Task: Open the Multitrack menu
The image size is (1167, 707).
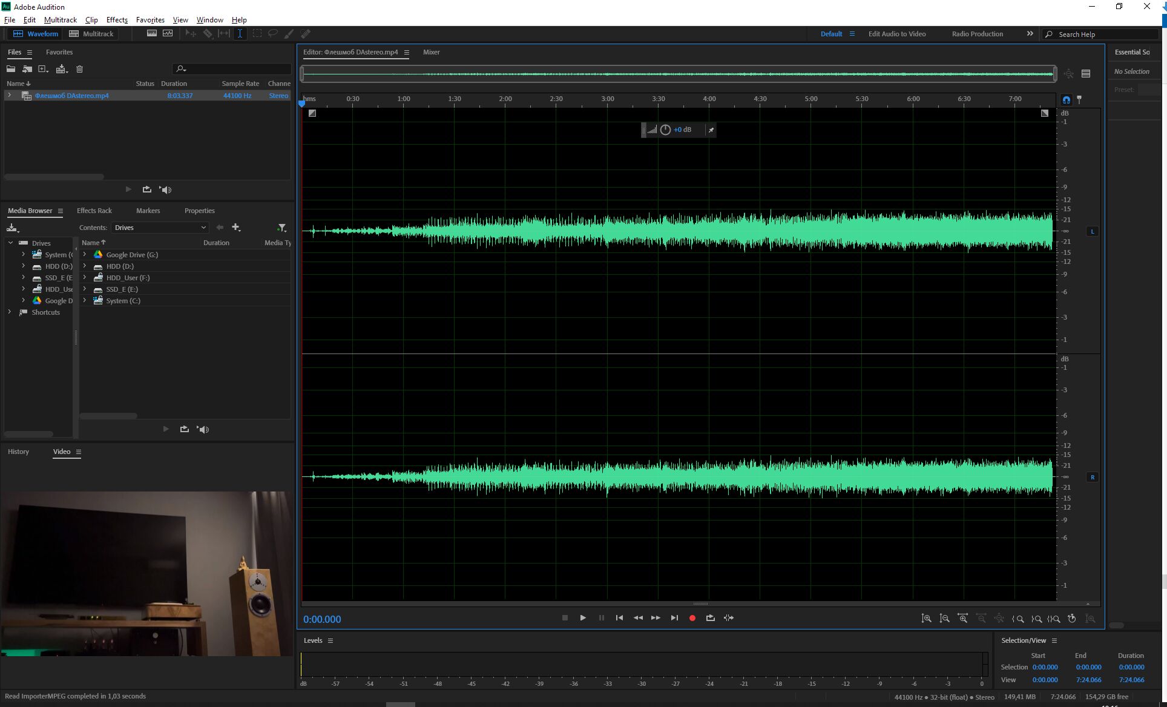Action: pos(61,20)
